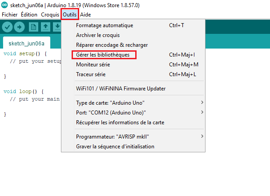Click the Upload arrow toolbar icon

tap(19, 27)
